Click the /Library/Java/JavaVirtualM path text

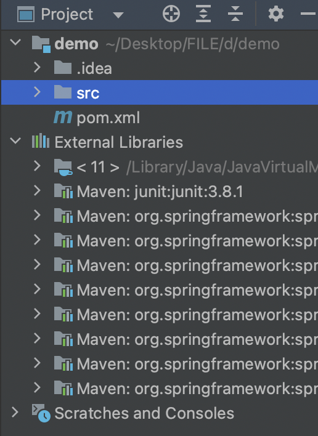(222, 168)
